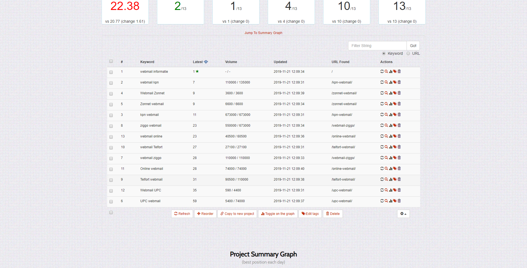Delete the 'webmail online' keyword row

click(x=399, y=136)
